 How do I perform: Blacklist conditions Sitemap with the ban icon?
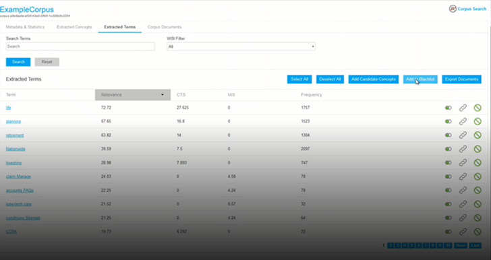pyautogui.click(x=478, y=218)
